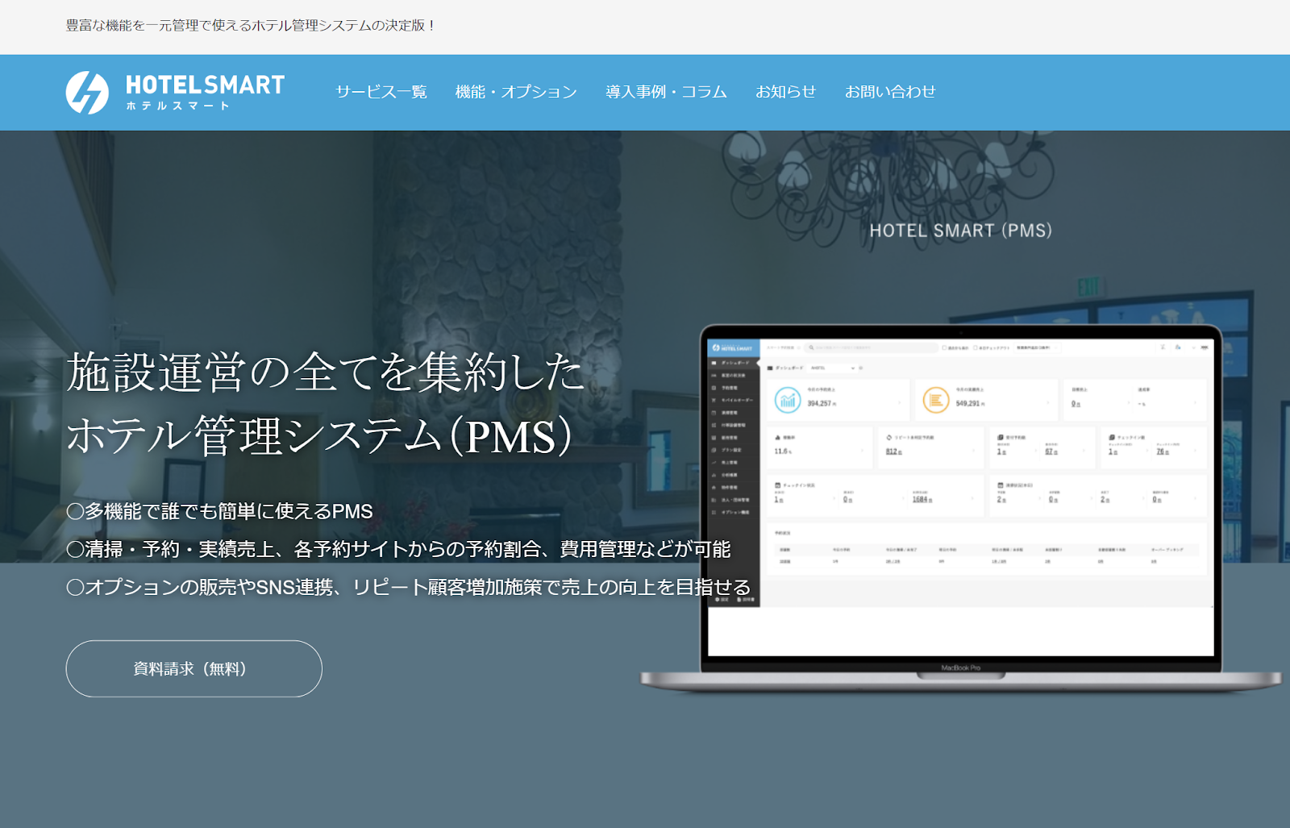Click the headline 施設運営の全てを集約した

(325, 372)
